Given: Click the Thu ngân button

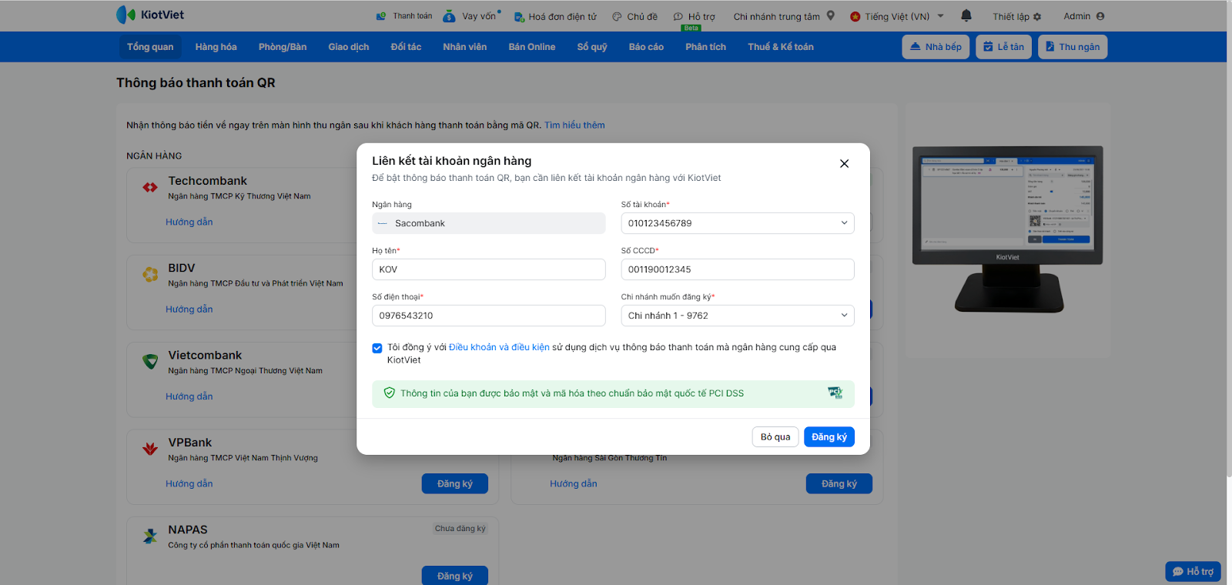Looking at the screenshot, I should [x=1073, y=47].
